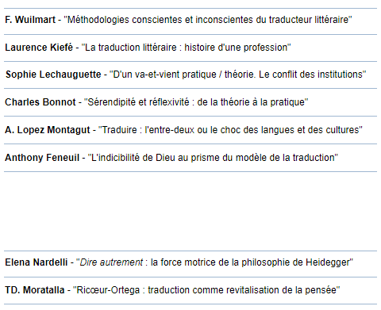The image size is (381, 310).
Task: Click A. Lopez Montagut name
Action: tap(48, 130)
